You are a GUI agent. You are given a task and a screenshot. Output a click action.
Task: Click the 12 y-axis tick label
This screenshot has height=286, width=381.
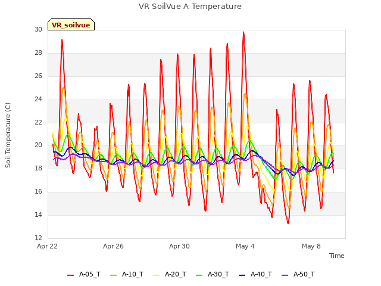point(38,238)
